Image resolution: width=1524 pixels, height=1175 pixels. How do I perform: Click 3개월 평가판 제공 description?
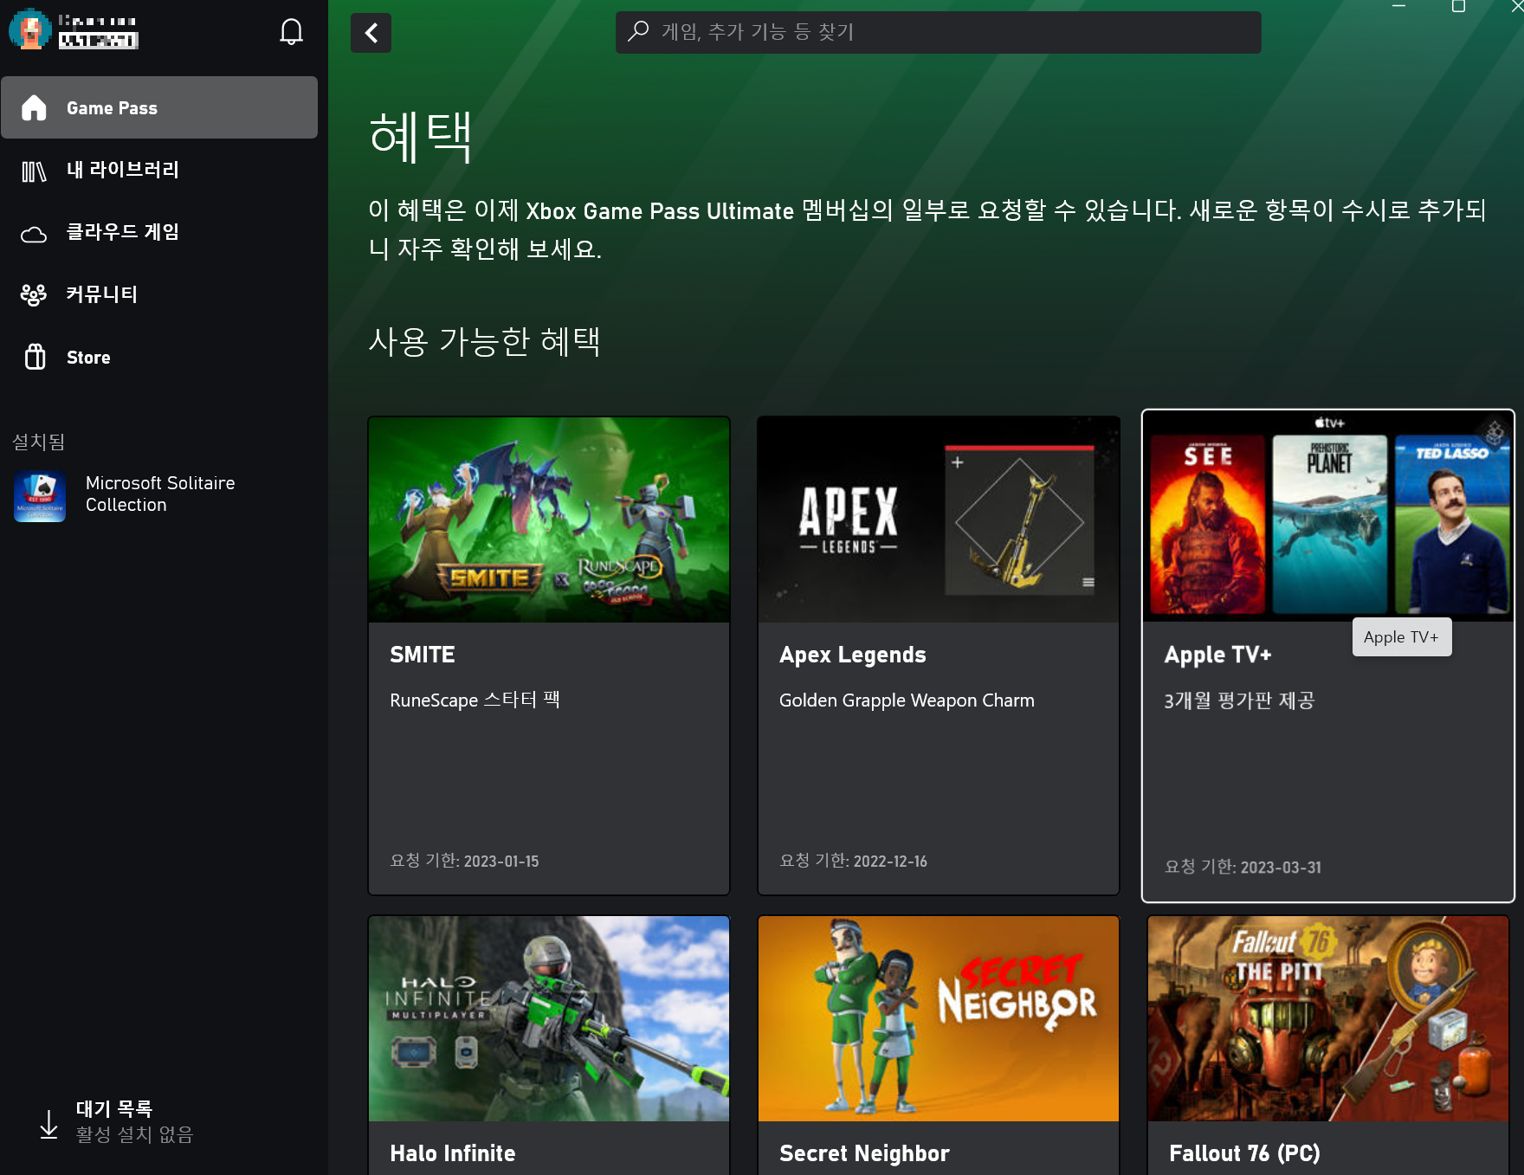(x=1239, y=700)
